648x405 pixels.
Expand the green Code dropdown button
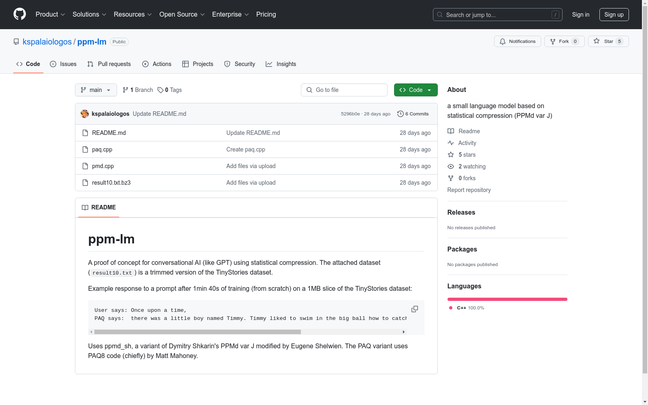(416, 90)
